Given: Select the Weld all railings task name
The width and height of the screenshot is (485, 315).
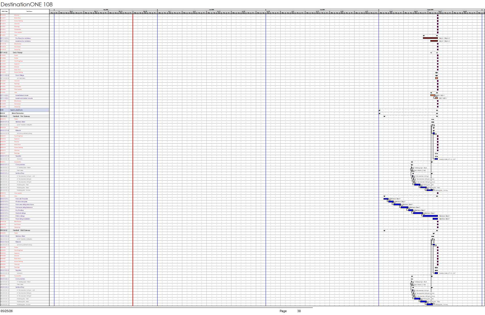Looking at the screenshot, I should pyautogui.click(x=21, y=213).
